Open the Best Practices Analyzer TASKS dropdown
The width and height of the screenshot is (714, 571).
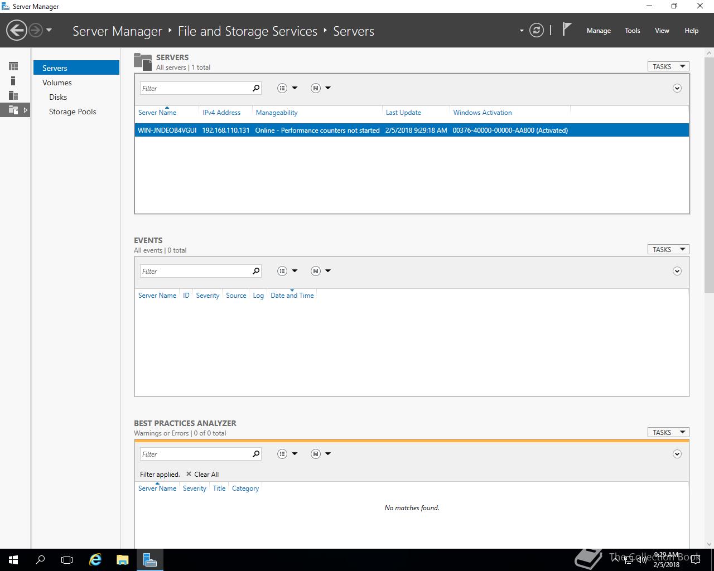click(x=668, y=432)
